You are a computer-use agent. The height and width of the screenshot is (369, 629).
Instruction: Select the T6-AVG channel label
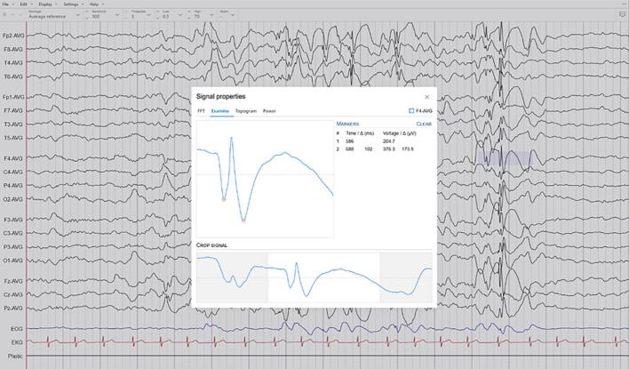[x=13, y=76]
